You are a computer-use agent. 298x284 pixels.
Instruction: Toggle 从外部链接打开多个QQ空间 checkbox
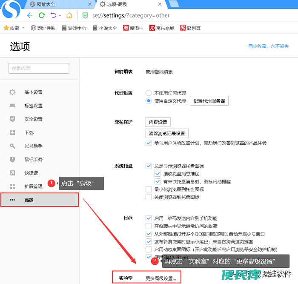pyautogui.click(x=149, y=234)
